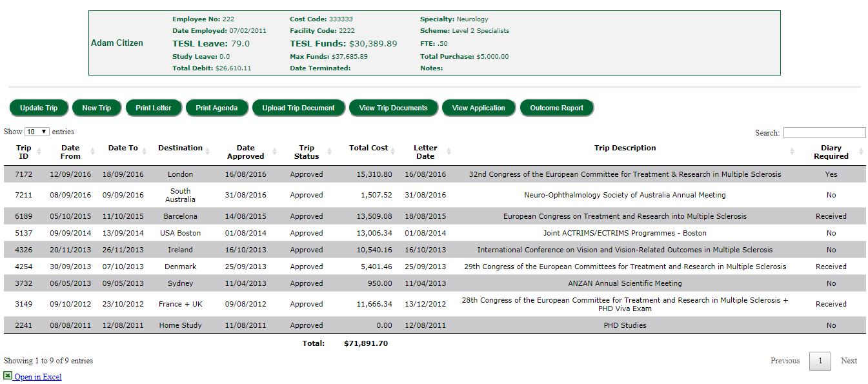
Task: Sort by the Total Cost column header
Action: [x=368, y=148]
